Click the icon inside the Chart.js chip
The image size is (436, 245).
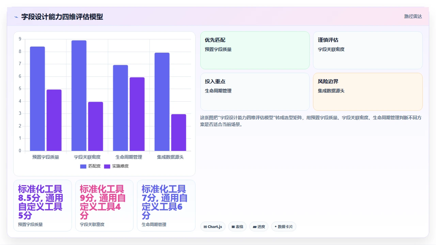click(205, 227)
